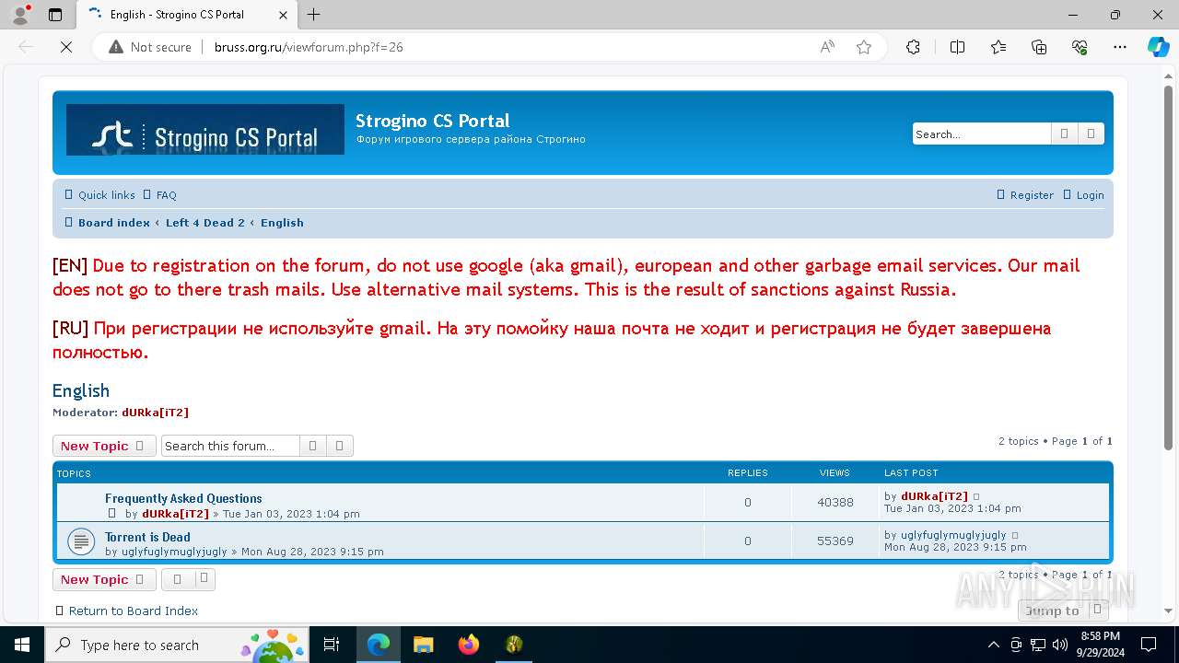Open English breadcrumb link
1179x663 pixels.
tap(282, 223)
